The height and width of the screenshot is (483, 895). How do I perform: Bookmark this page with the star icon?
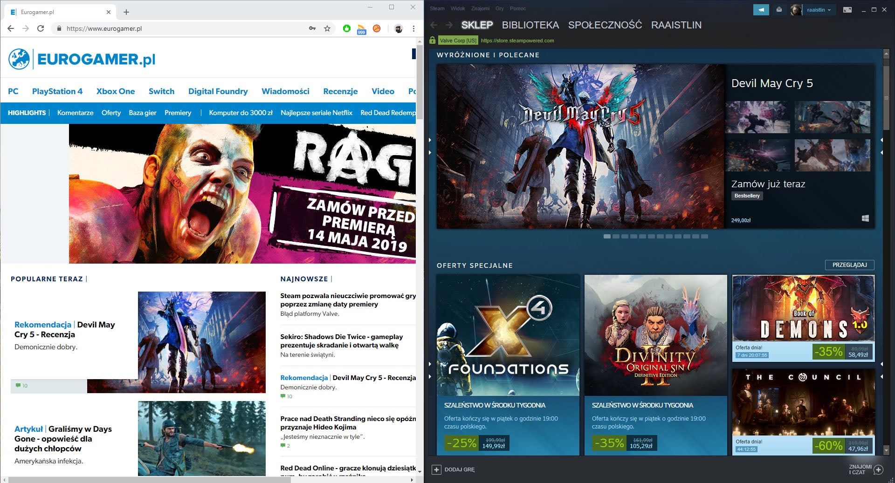[327, 28]
